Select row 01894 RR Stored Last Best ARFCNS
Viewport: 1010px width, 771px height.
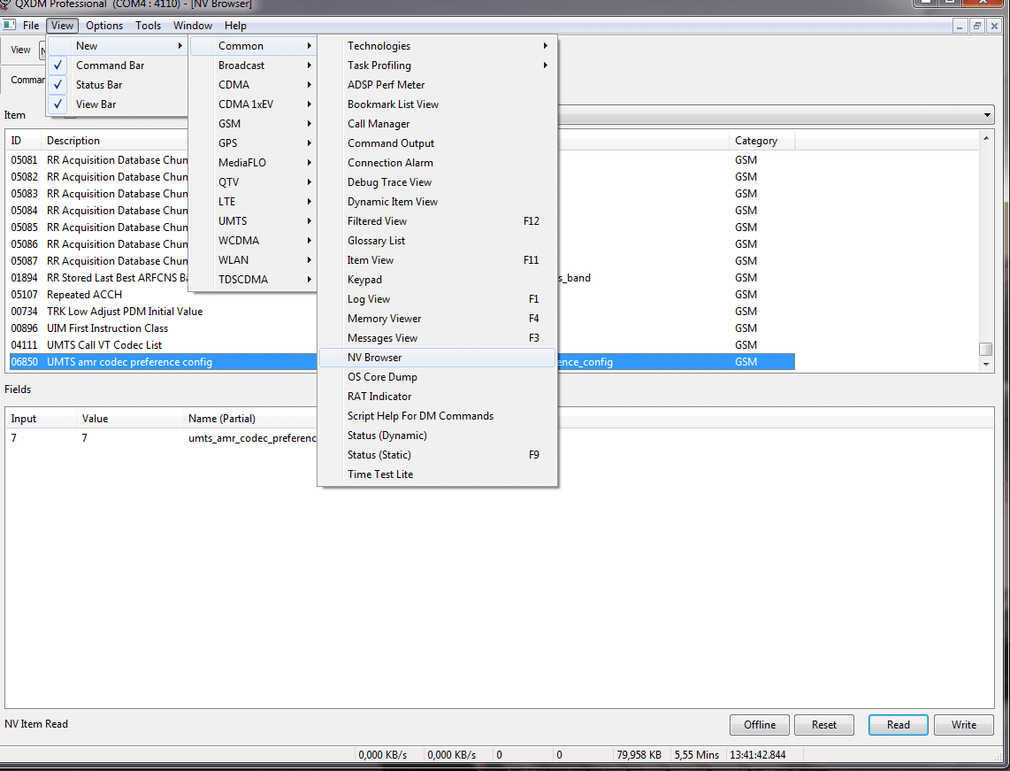click(99, 278)
